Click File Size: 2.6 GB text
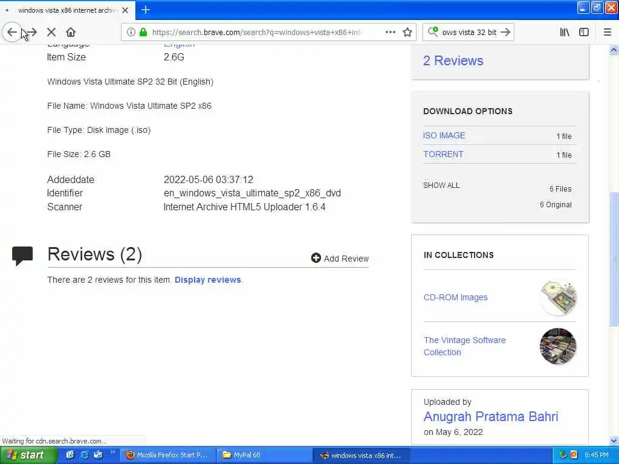Screen dimensions: 619x464 [x=79, y=154]
